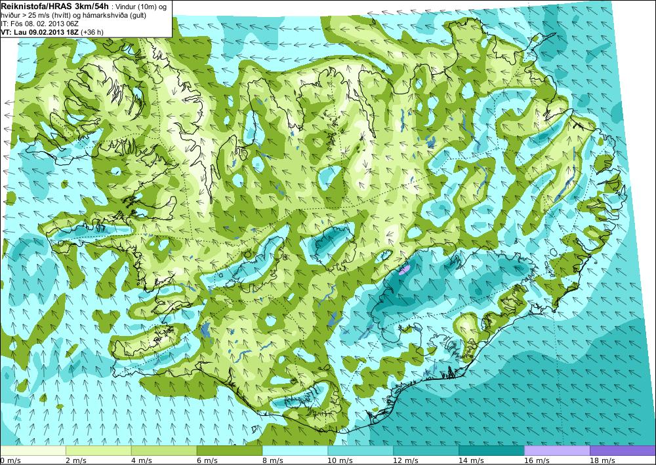Viewport: 656px width, 465px height.
Task: Click the teal 12–14 m/s legend swatch
Action: tap(426, 451)
